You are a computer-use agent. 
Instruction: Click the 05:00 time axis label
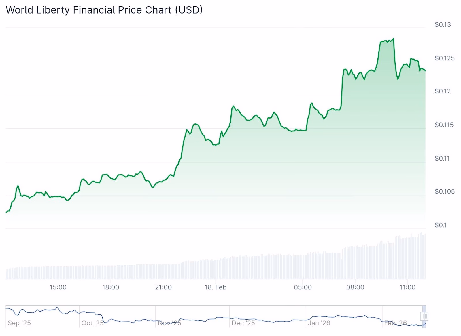(x=303, y=287)
